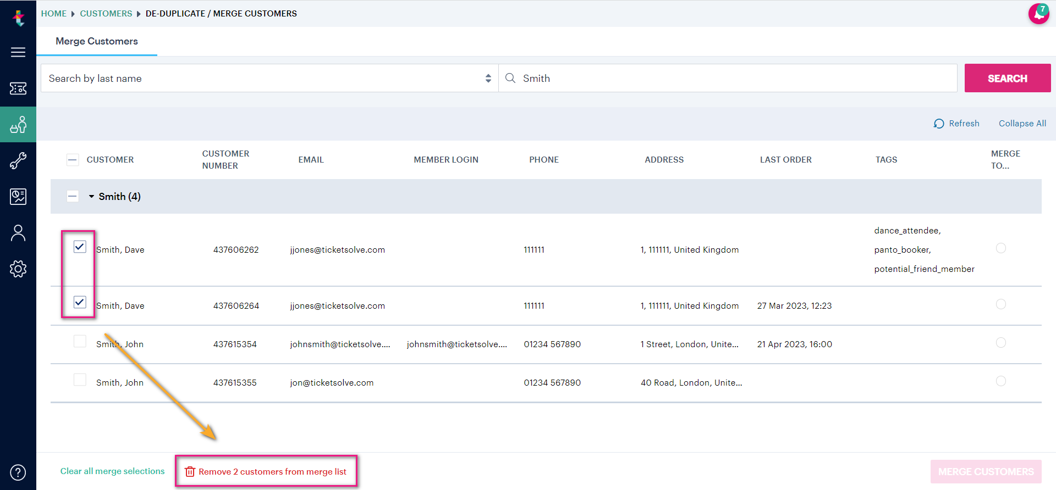This screenshot has width=1056, height=490.
Task: Click the magnifier icon in the search field
Action: (510, 78)
